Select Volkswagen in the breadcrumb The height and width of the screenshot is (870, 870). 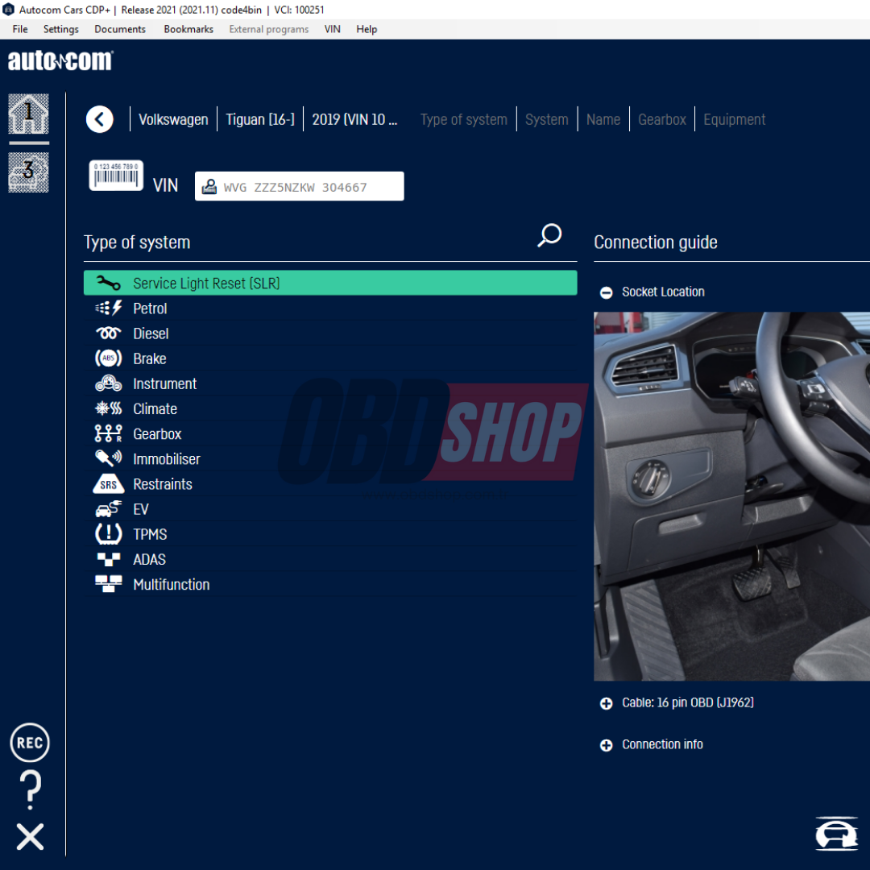(173, 119)
